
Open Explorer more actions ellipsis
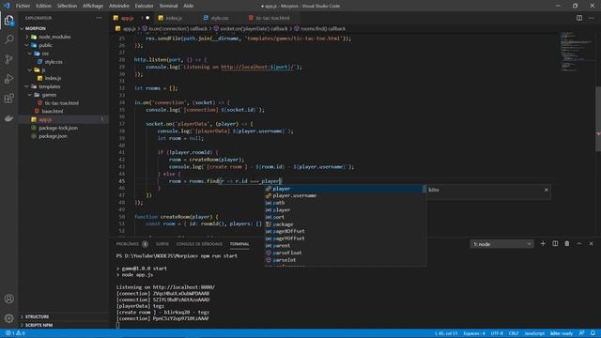coord(100,18)
